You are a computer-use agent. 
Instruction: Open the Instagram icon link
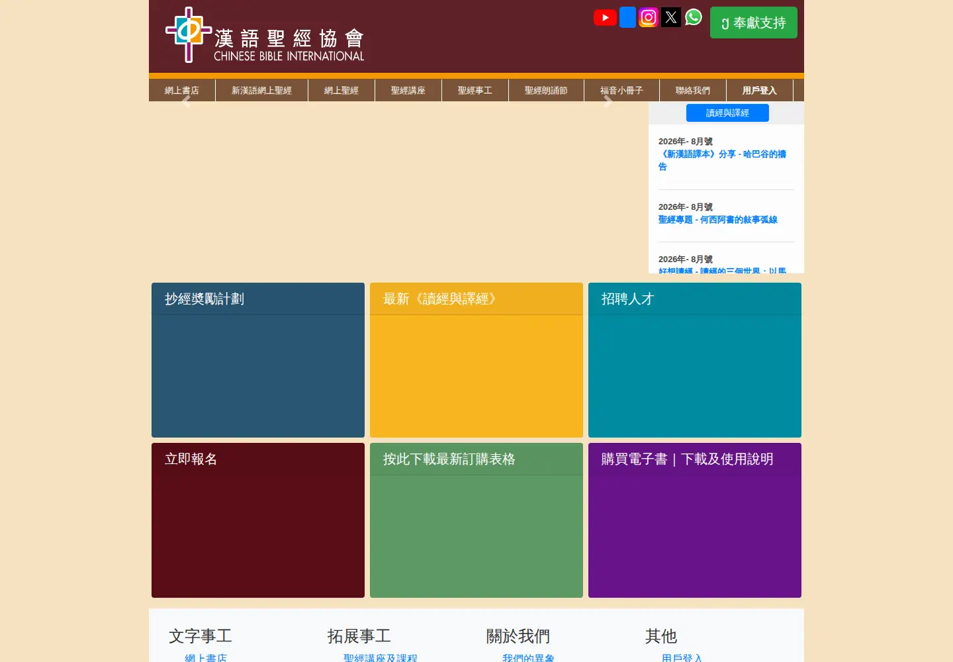[x=649, y=17]
